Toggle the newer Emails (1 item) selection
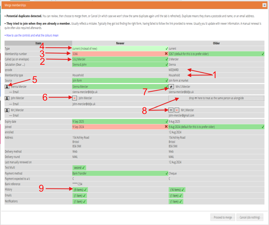 click(x=80, y=196)
